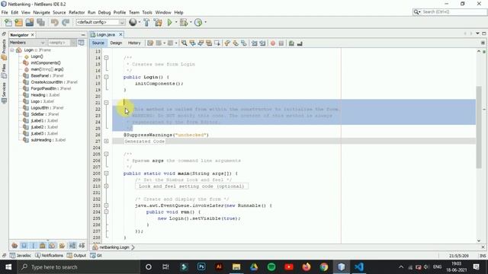Toggle Show Fields navigator filter button
Viewport: 488px width, 274px height.
click(24, 245)
